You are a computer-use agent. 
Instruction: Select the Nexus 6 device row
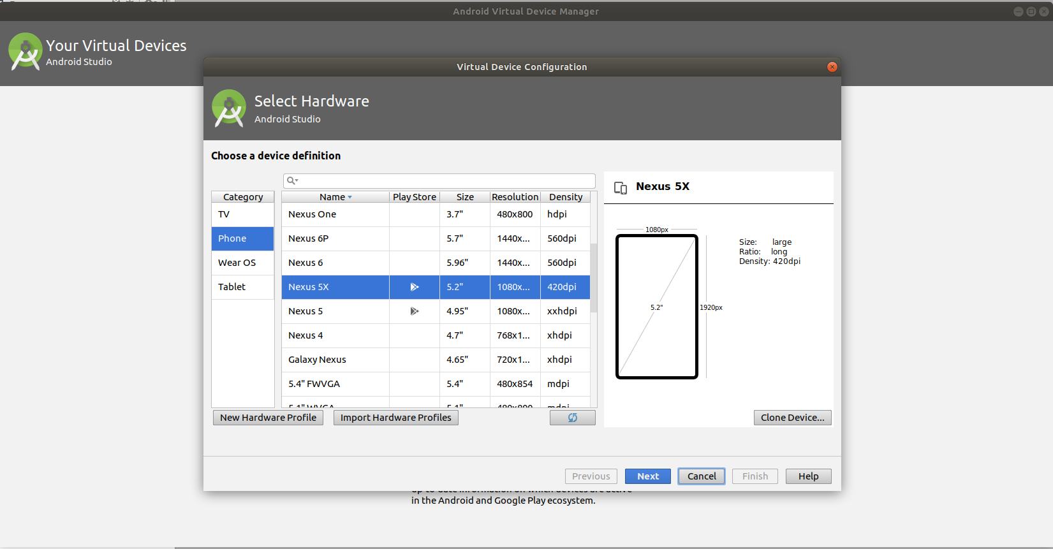(x=436, y=263)
